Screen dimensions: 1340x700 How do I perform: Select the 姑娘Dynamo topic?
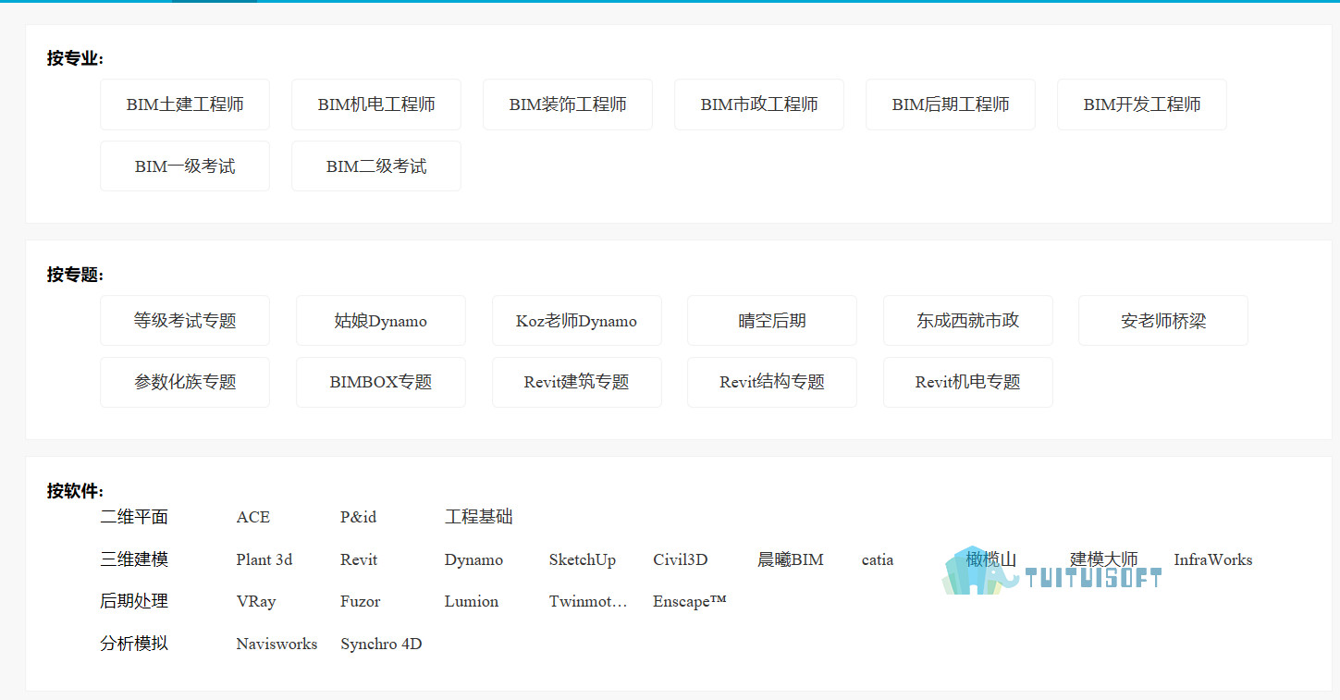(381, 321)
